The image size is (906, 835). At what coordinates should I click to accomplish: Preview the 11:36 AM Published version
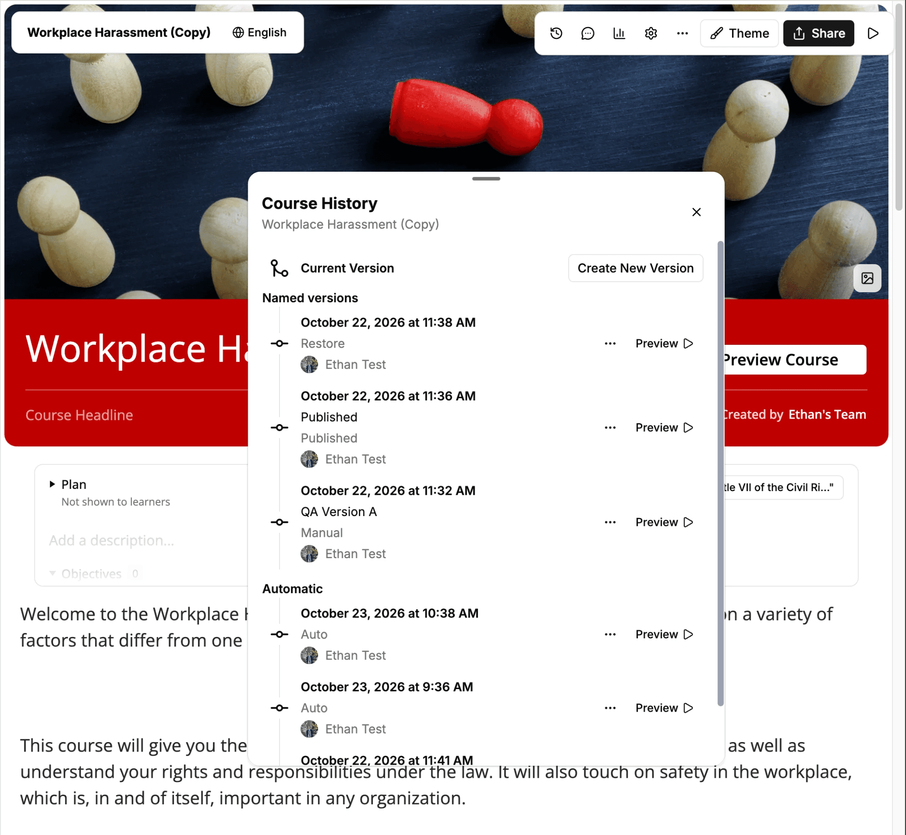(x=664, y=428)
